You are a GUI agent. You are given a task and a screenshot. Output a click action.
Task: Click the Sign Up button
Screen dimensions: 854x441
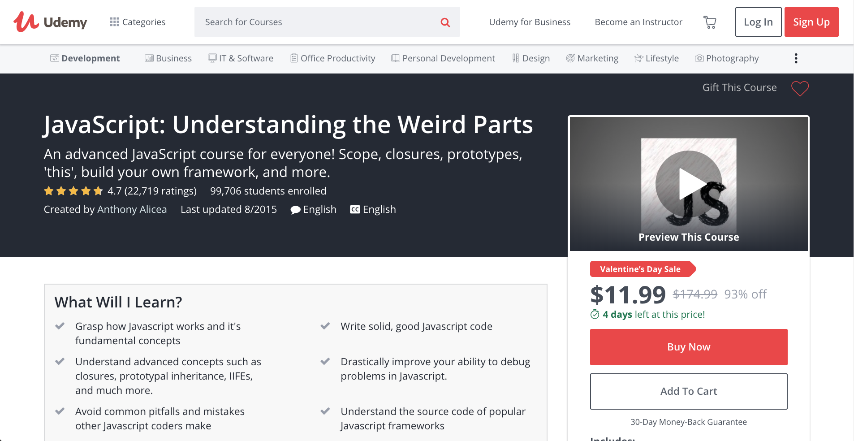pos(811,22)
